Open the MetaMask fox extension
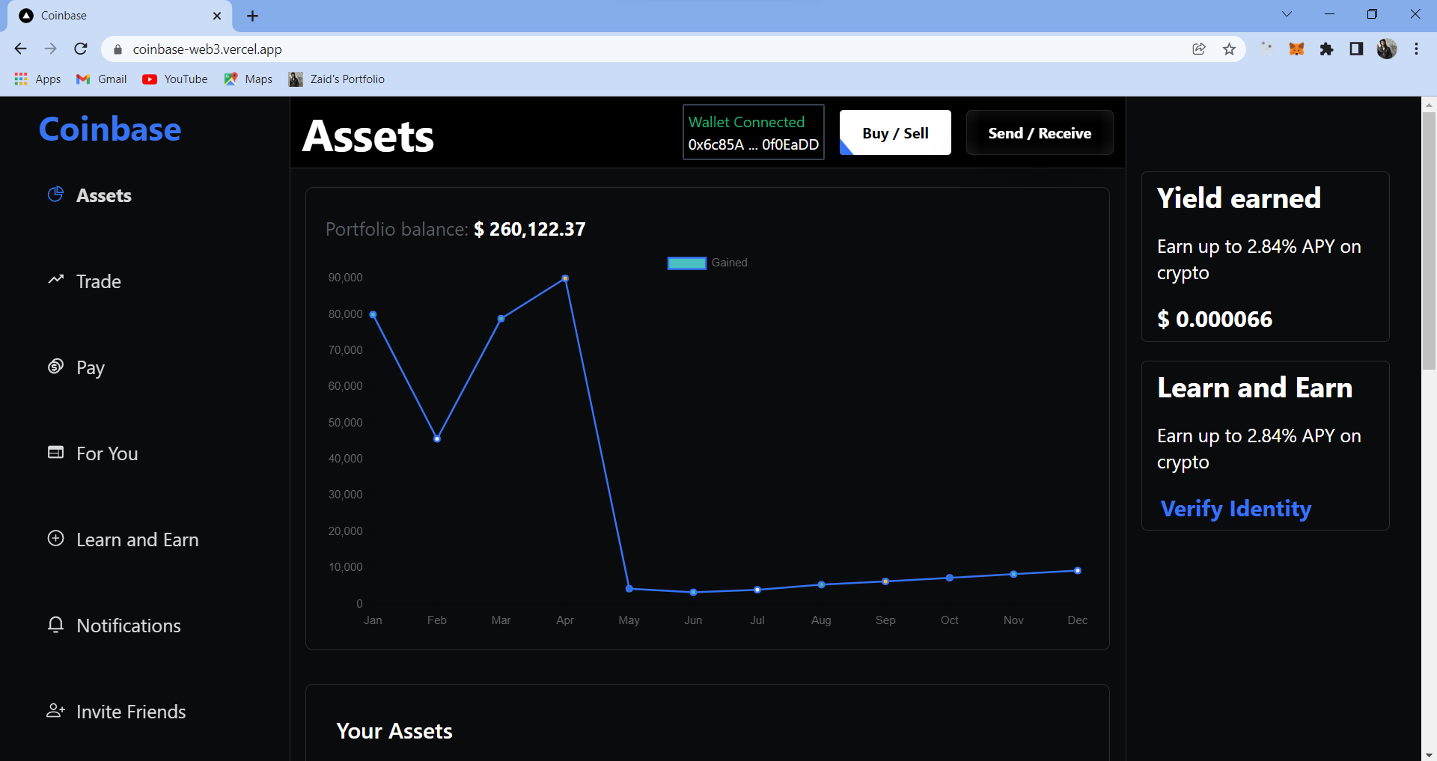Screen dimensions: 1437x761 pyautogui.click(x=1296, y=49)
